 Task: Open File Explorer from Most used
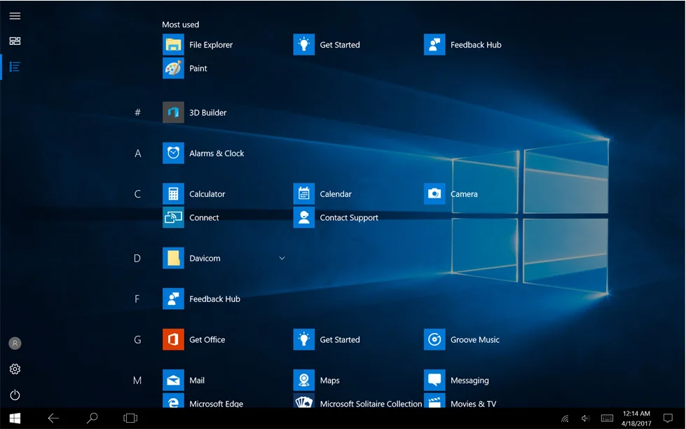click(198, 45)
